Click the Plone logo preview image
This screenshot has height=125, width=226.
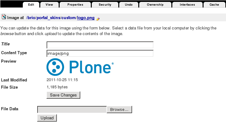[x=80, y=67]
